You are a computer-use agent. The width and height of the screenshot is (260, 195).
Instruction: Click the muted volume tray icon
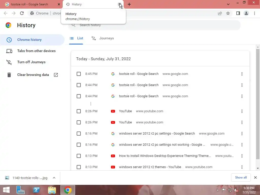pyautogui.click(x=236, y=190)
